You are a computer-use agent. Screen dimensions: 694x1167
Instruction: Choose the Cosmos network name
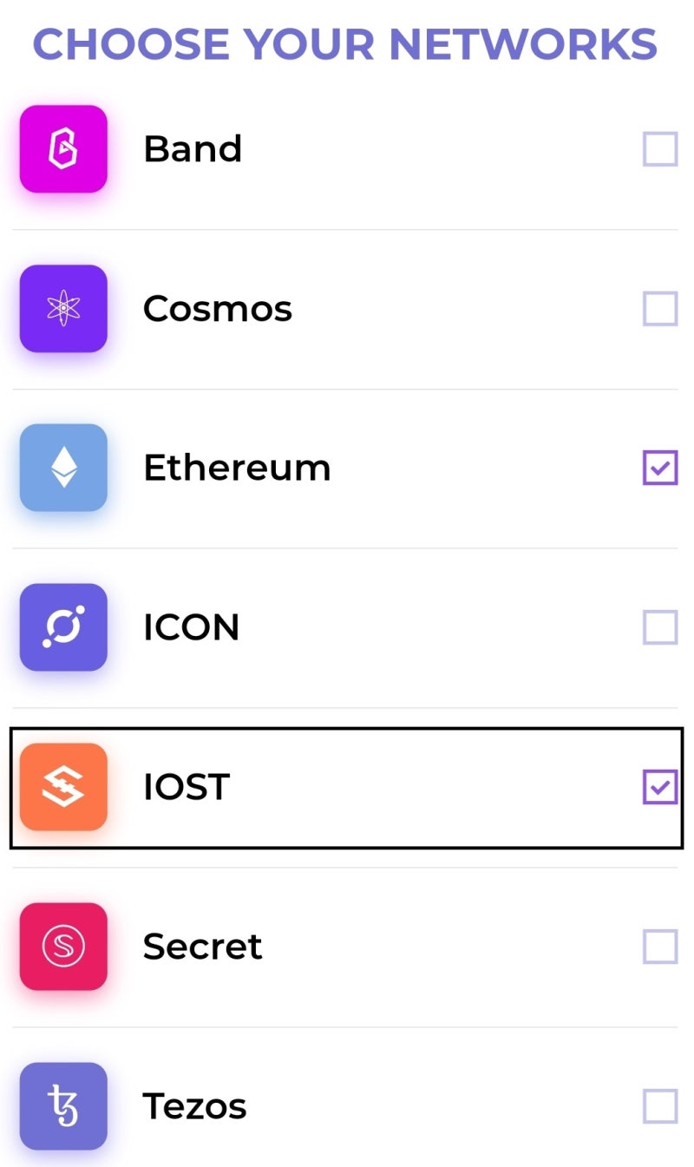pos(218,309)
